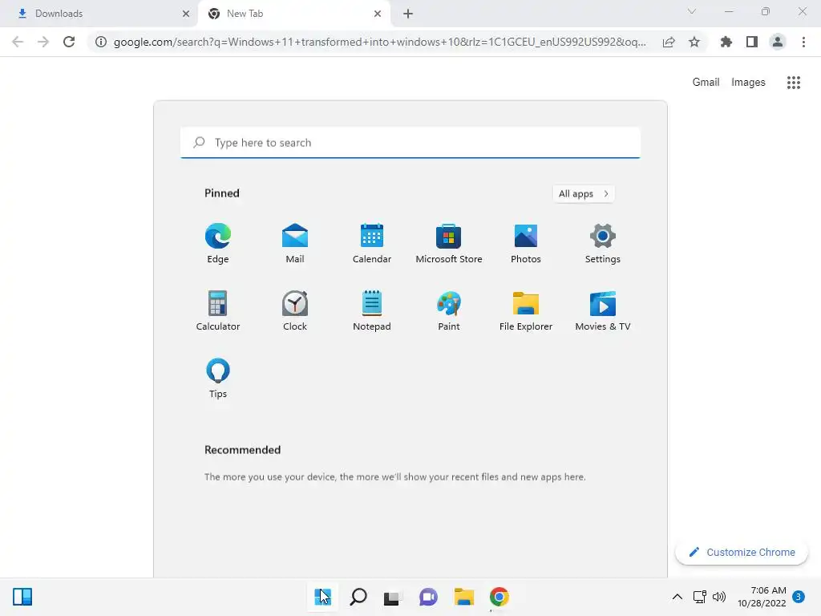Go back to the previous page
Image resolution: width=821 pixels, height=616 pixels.
[x=18, y=42]
